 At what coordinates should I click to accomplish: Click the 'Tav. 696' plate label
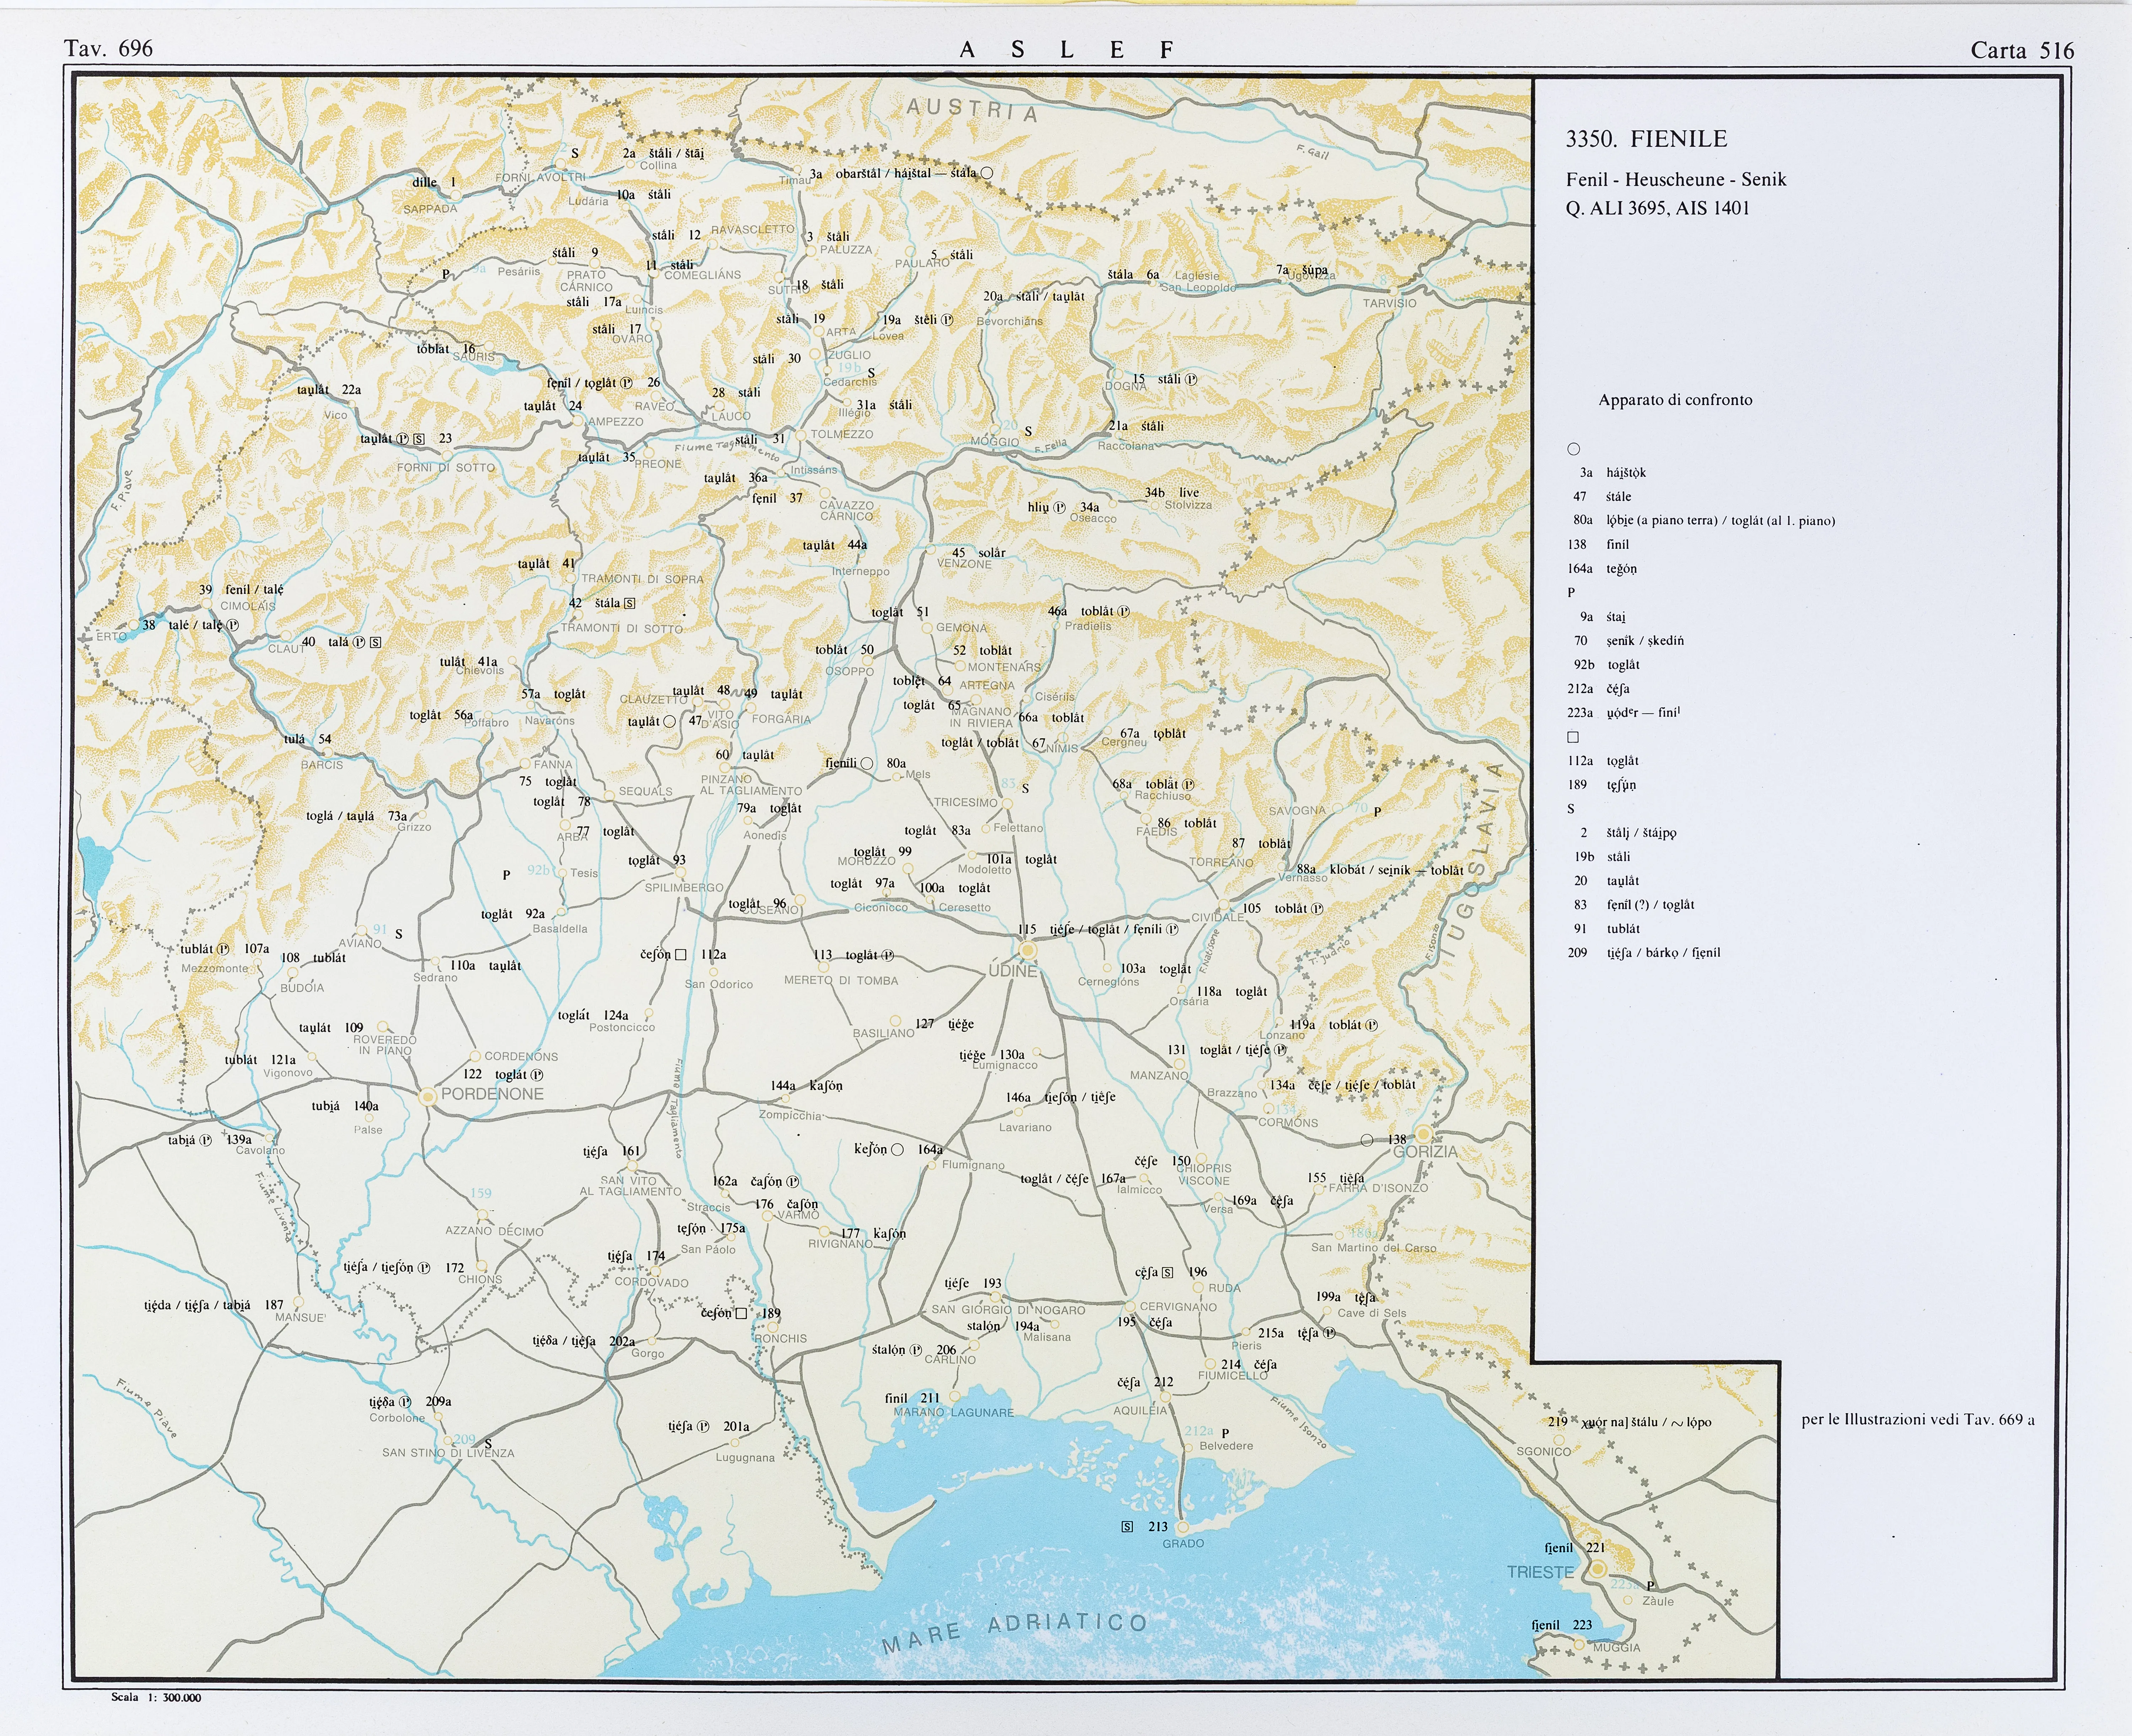pyautogui.click(x=108, y=48)
